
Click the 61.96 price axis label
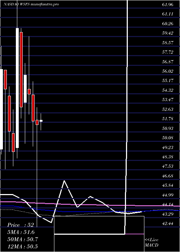[168, 5]
